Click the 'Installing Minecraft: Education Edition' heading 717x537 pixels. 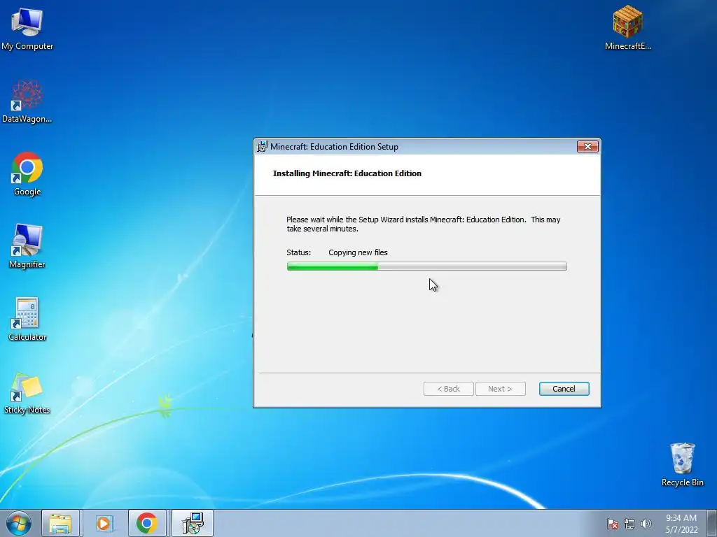(347, 173)
